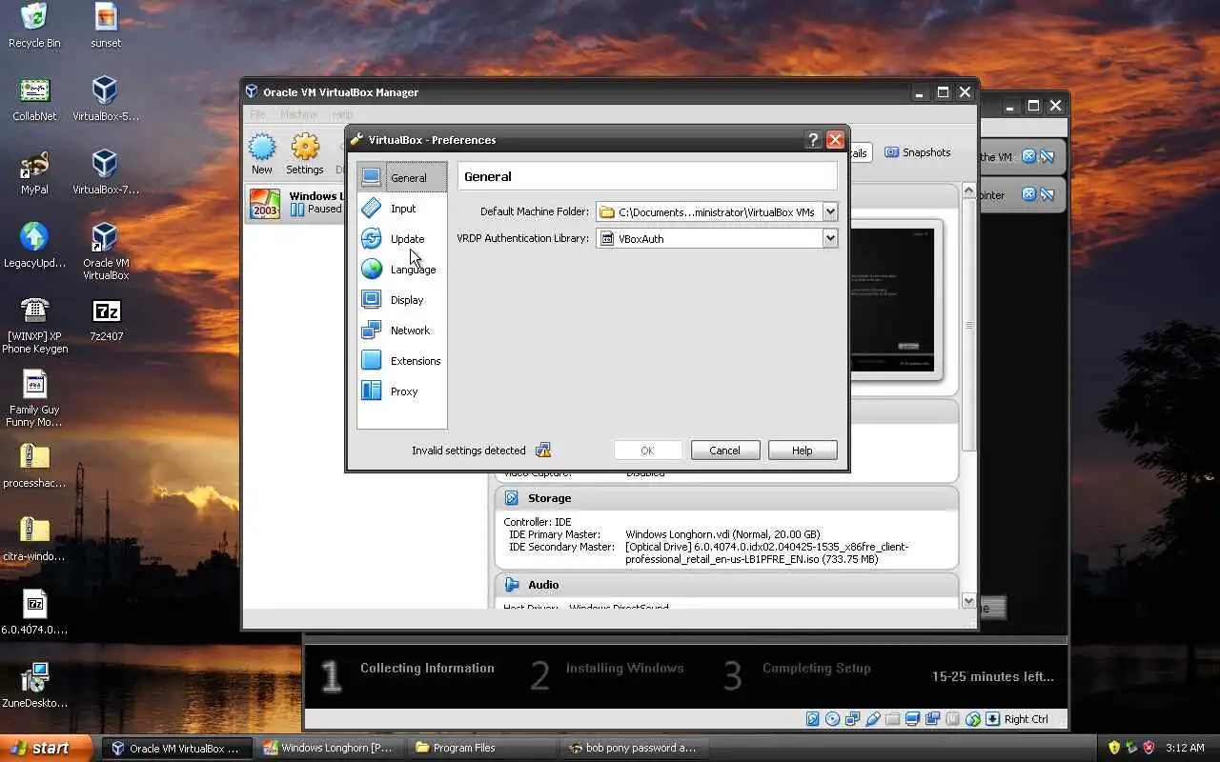
Task: Click the New VM toolbar icon
Action: coord(261,154)
